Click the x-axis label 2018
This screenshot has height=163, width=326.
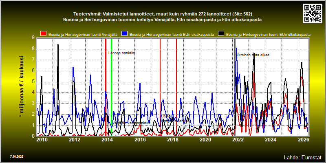click(172, 140)
